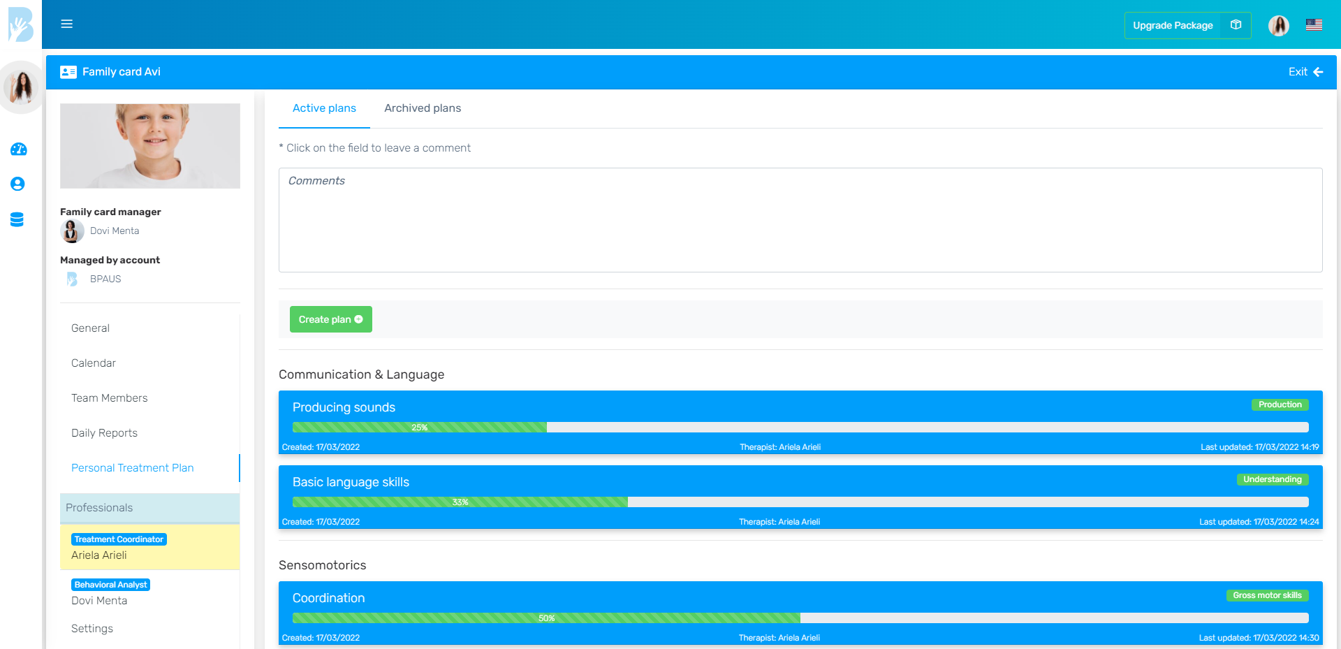This screenshot has height=649, width=1341.
Task: Click the Create plan button
Action: pyautogui.click(x=330, y=319)
